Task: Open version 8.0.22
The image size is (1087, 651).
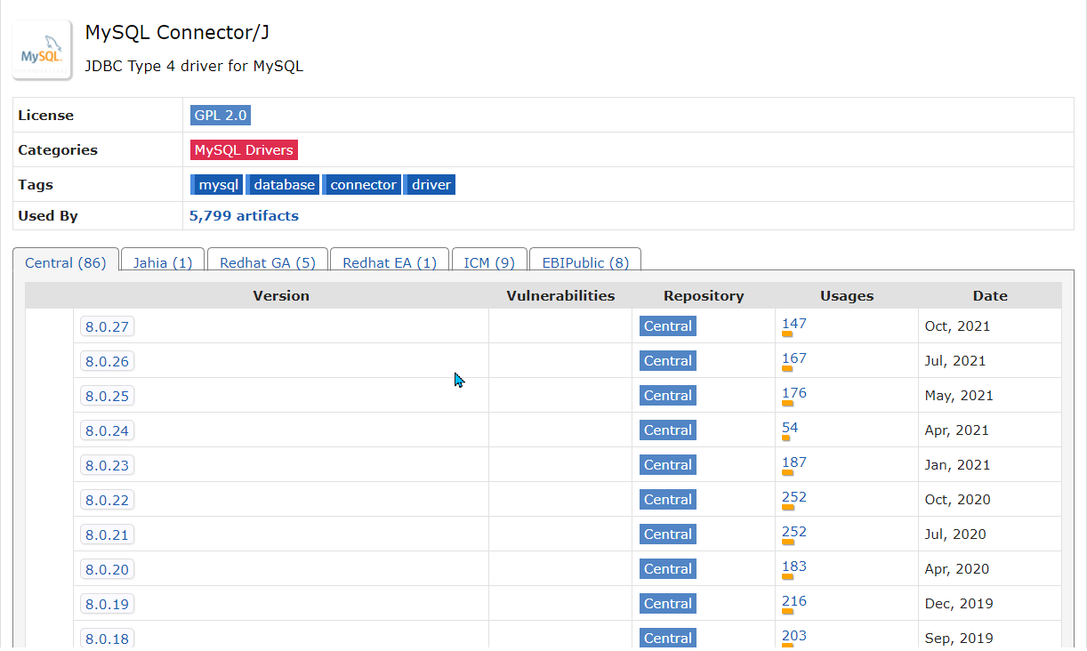Action: [107, 500]
